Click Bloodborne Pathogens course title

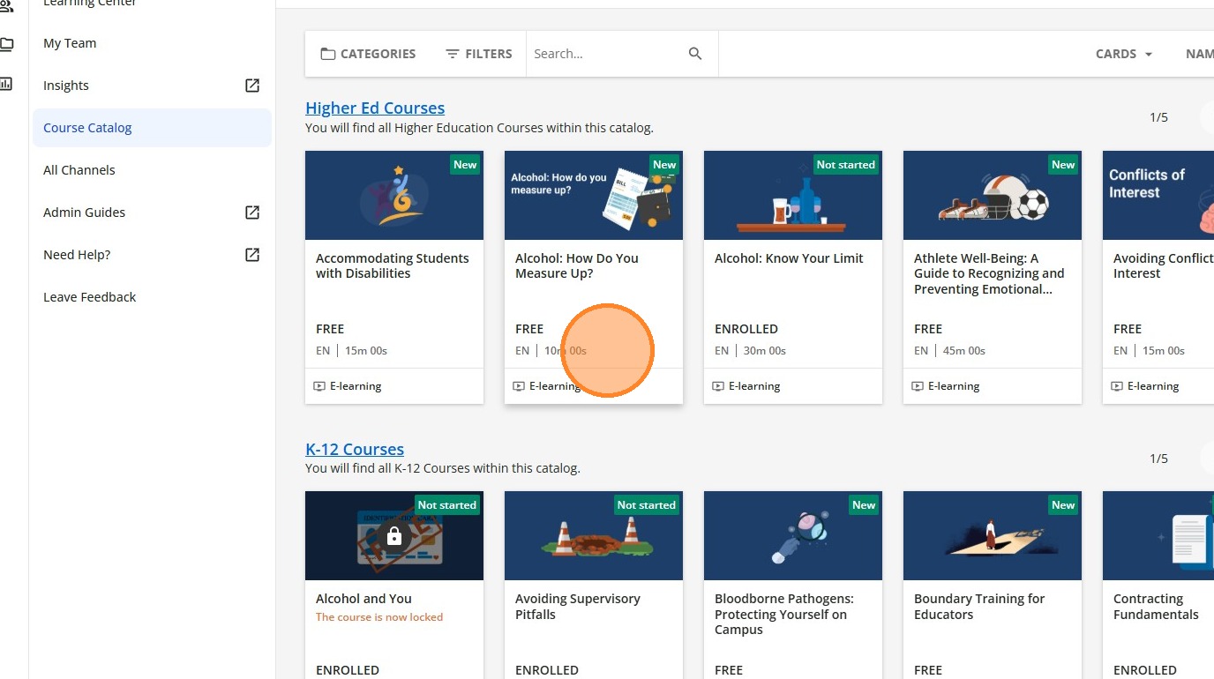(x=784, y=614)
